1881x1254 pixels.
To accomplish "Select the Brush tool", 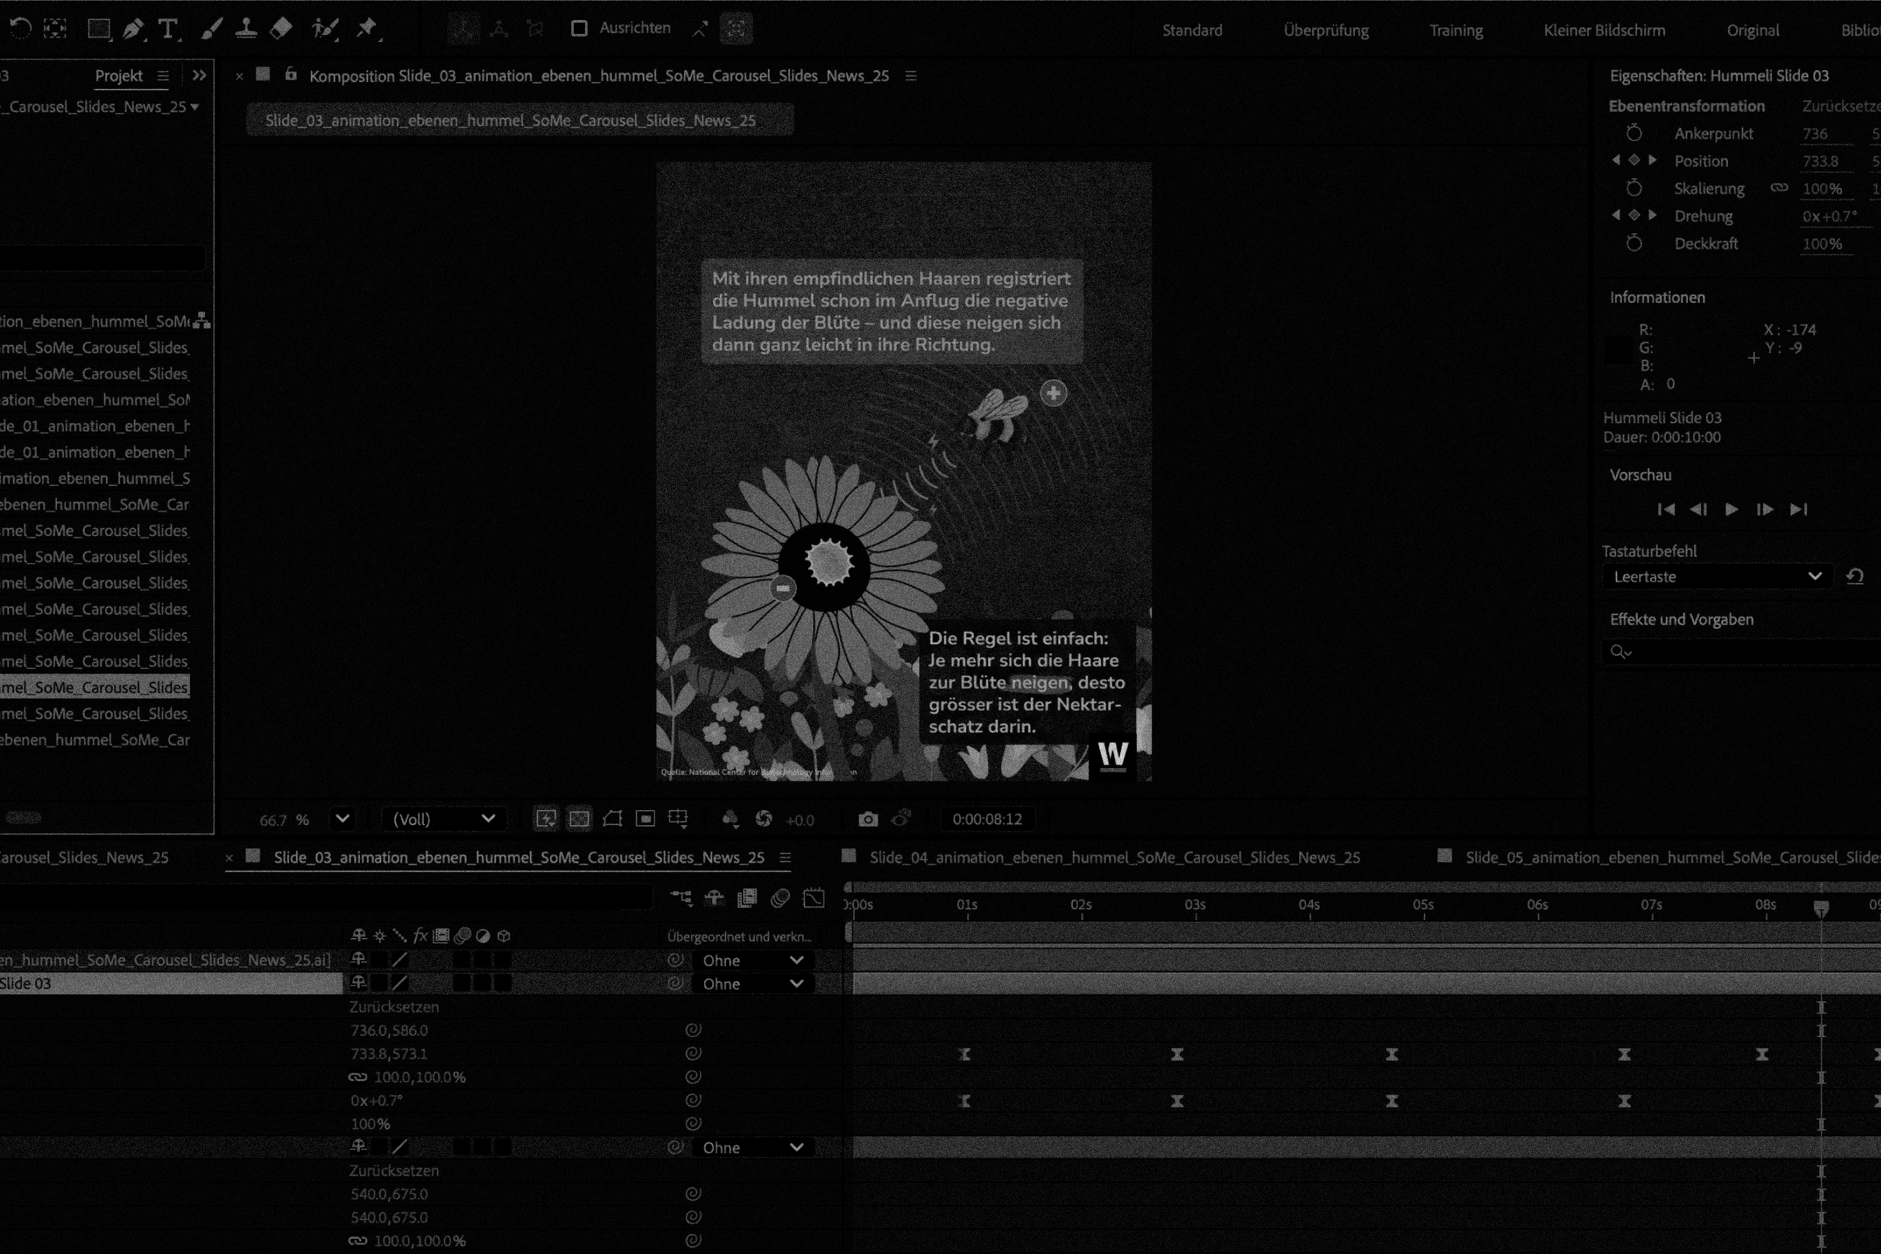I will (x=211, y=29).
